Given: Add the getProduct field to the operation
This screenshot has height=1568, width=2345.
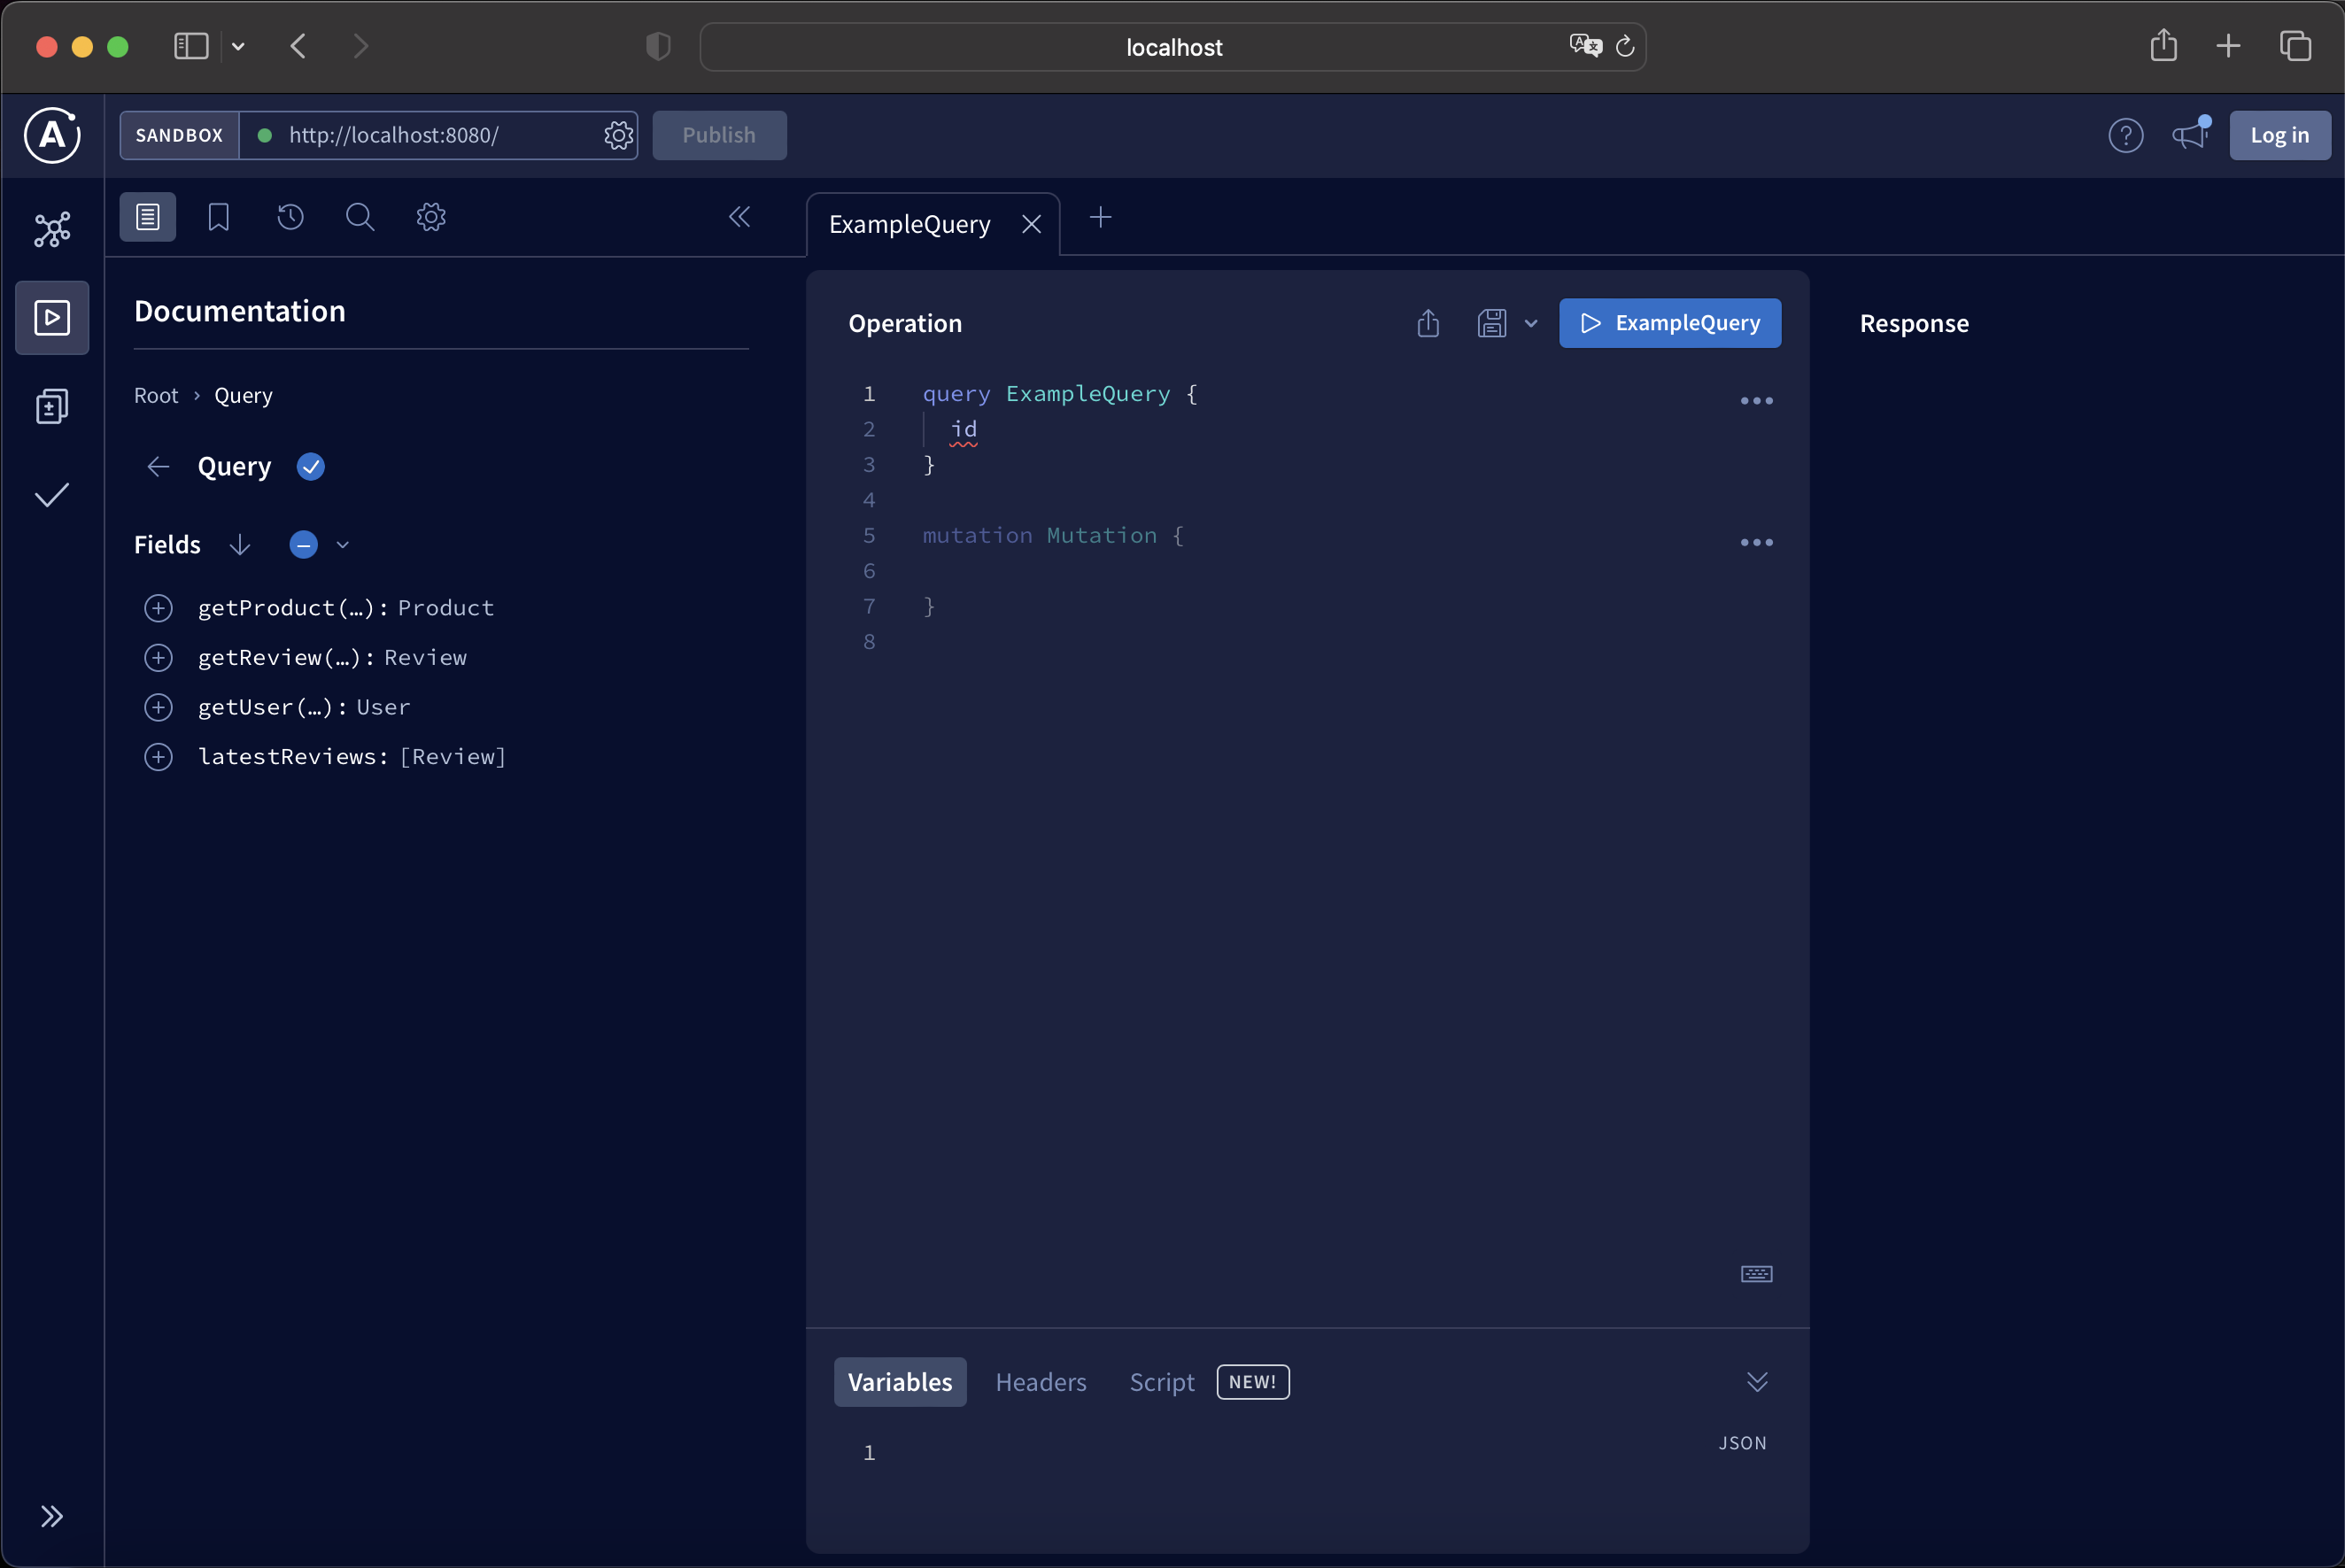Looking at the screenshot, I should pos(158,608).
